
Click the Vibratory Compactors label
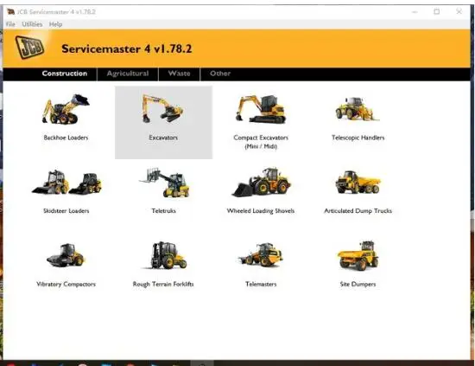[x=66, y=284]
